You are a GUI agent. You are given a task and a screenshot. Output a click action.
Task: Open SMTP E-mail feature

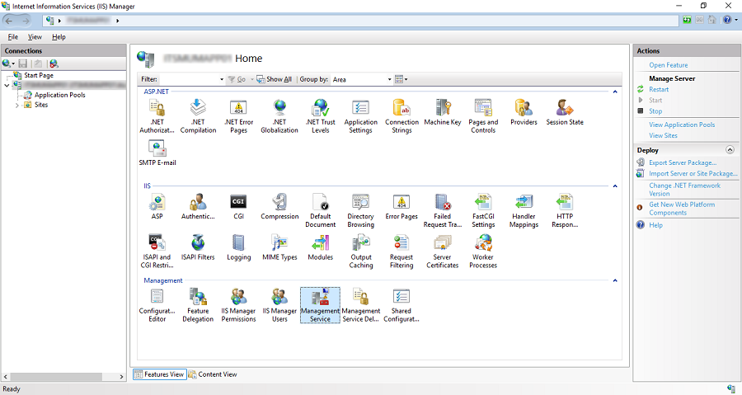(x=157, y=153)
